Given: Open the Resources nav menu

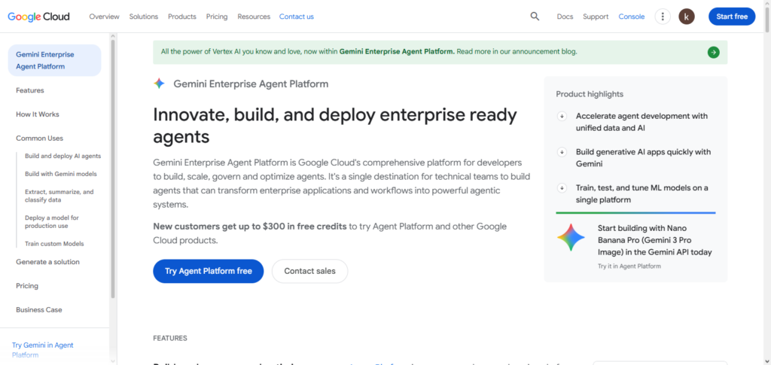Looking at the screenshot, I should pos(254,17).
